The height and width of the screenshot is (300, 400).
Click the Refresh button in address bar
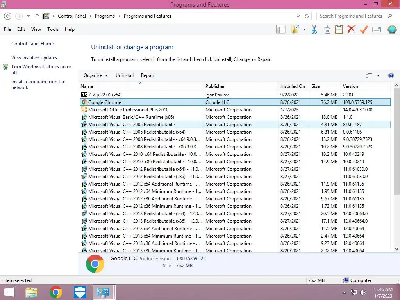click(x=307, y=16)
